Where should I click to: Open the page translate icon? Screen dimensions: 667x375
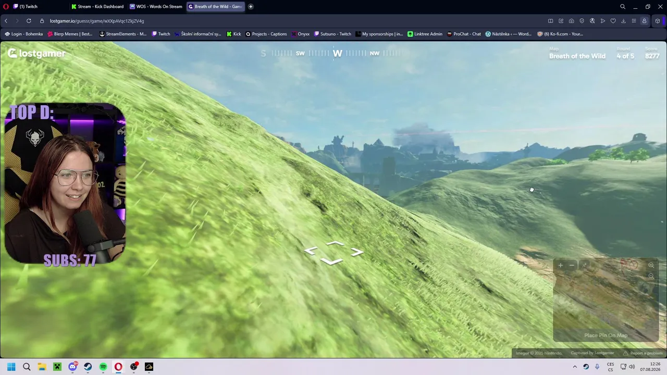pyautogui.click(x=592, y=21)
